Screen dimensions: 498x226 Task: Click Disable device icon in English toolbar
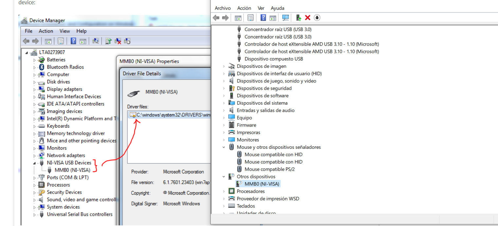pyautogui.click(x=127, y=41)
